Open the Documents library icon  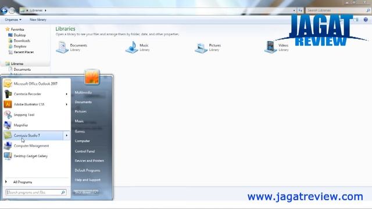tap(62, 47)
